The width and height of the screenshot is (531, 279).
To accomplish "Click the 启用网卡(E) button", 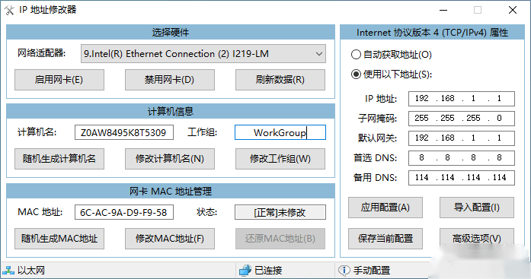I will [59, 80].
